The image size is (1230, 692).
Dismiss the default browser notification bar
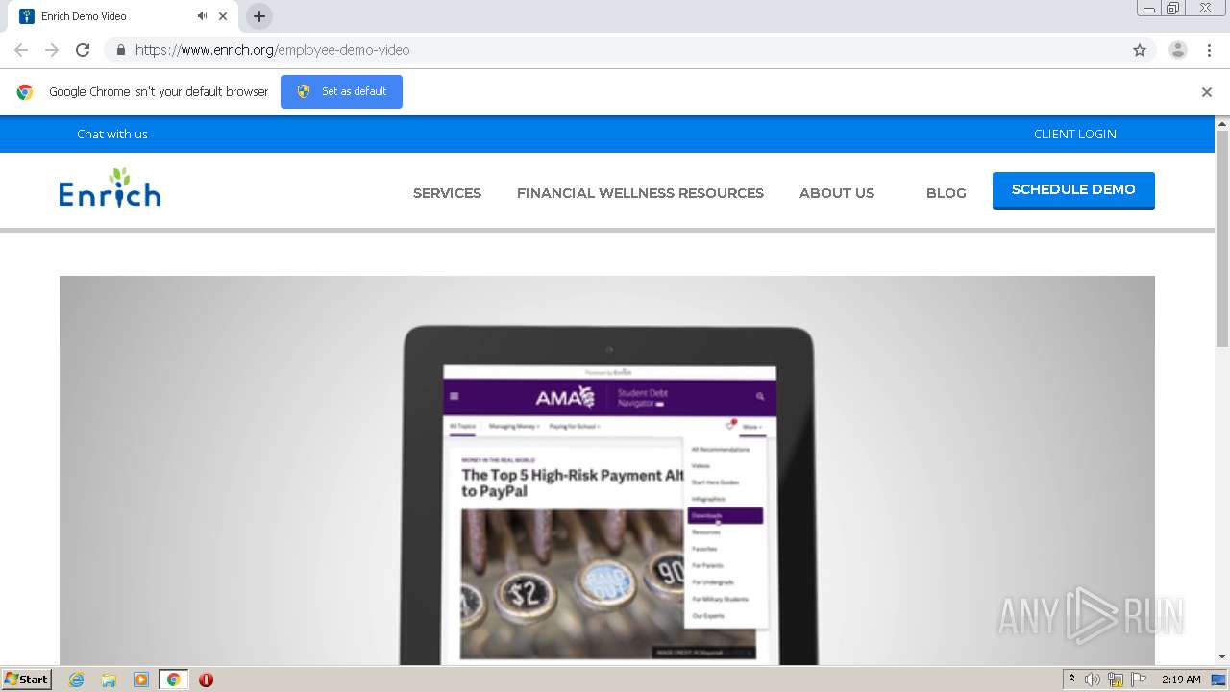(x=1207, y=92)
